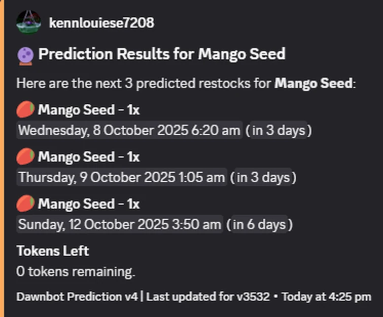Click the "Last updated for v3532" footer text

[x=207, y=297]
